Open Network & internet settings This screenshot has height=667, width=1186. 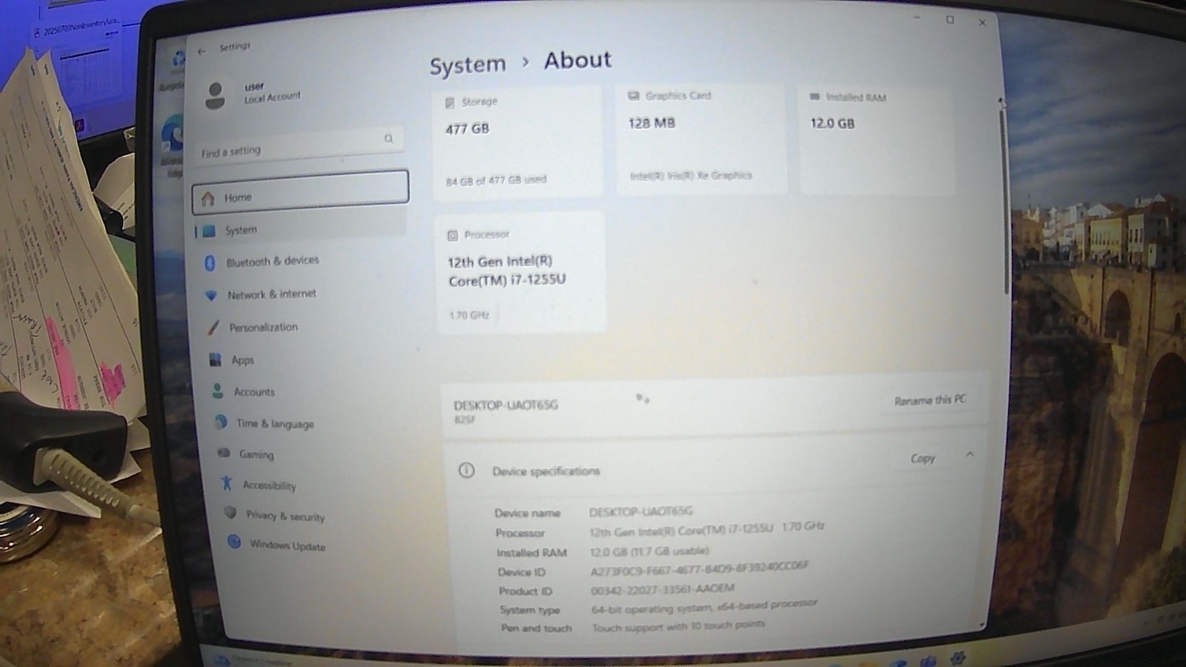[271, 294]
